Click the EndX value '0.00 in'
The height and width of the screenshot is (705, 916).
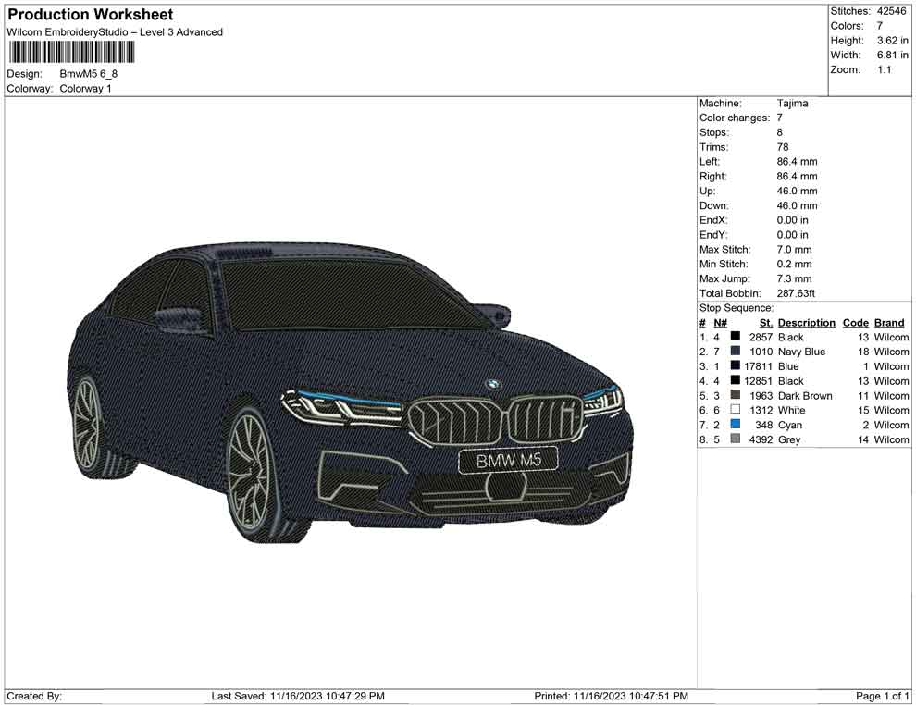coord(793,220)
